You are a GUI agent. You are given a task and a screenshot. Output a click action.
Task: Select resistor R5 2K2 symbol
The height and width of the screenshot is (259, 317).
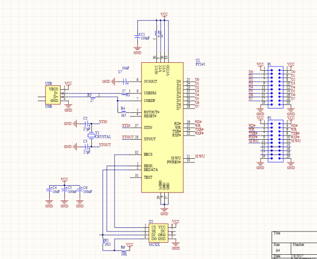(103, 241)
